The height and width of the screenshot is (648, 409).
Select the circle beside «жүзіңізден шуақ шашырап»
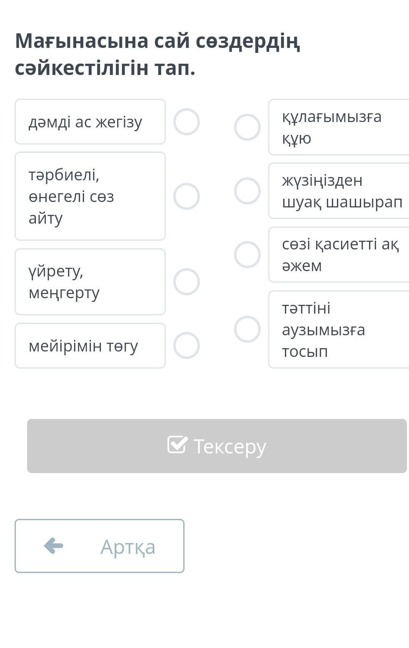tap(247, 191)
